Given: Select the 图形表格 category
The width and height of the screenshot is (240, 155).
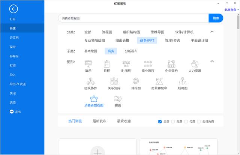Looking at the screenshot, I should click(122, 41).
